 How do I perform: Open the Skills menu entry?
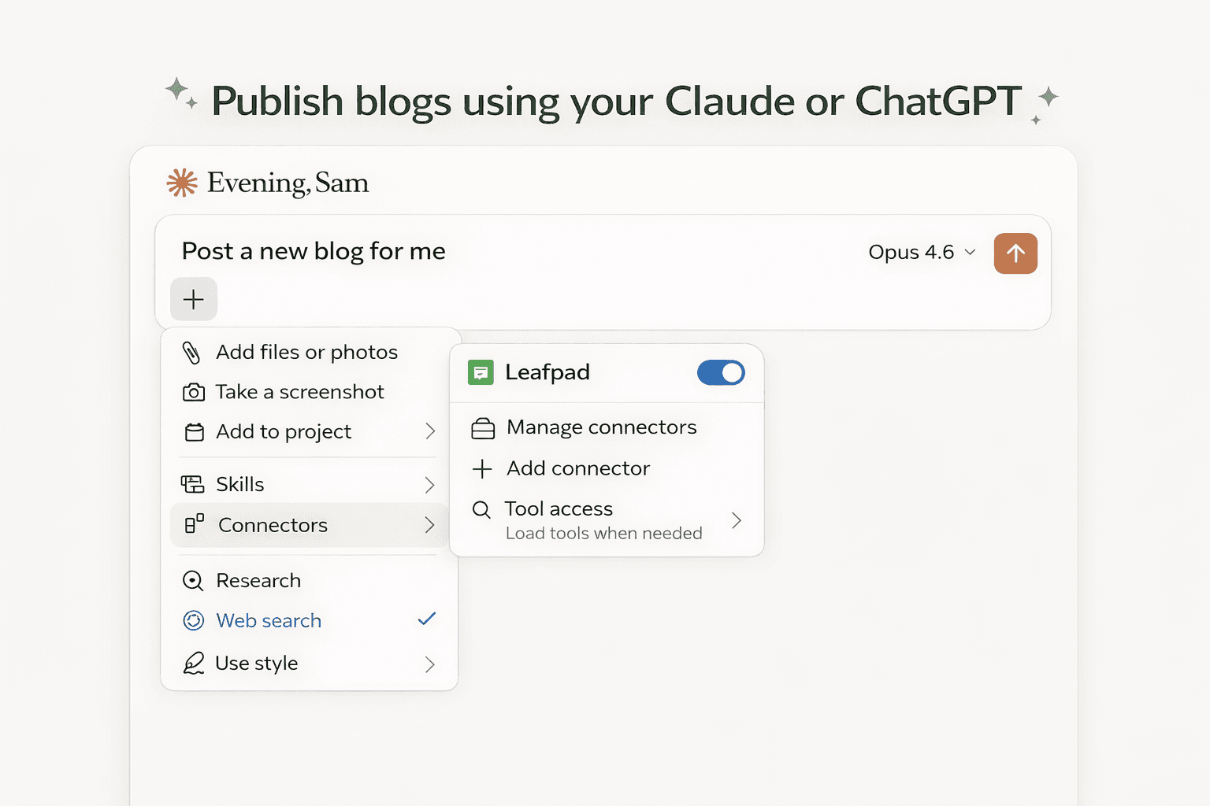309,484
